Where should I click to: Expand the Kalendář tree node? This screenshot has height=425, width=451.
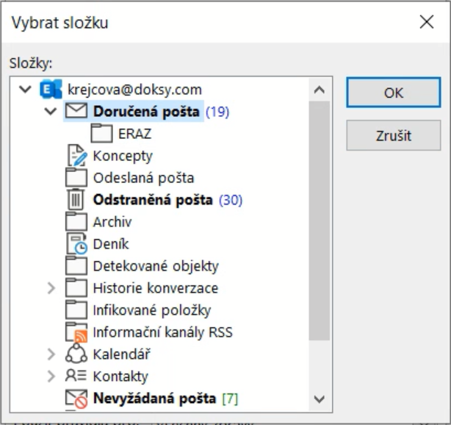tap(51, 354)
